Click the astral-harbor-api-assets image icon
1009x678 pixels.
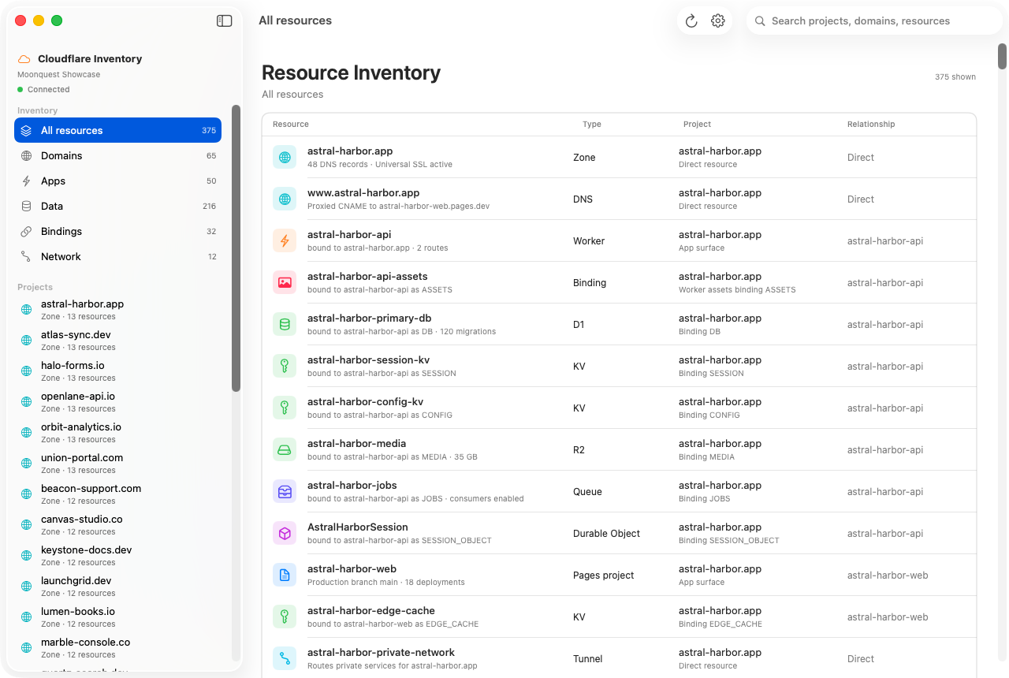point(285,282)
